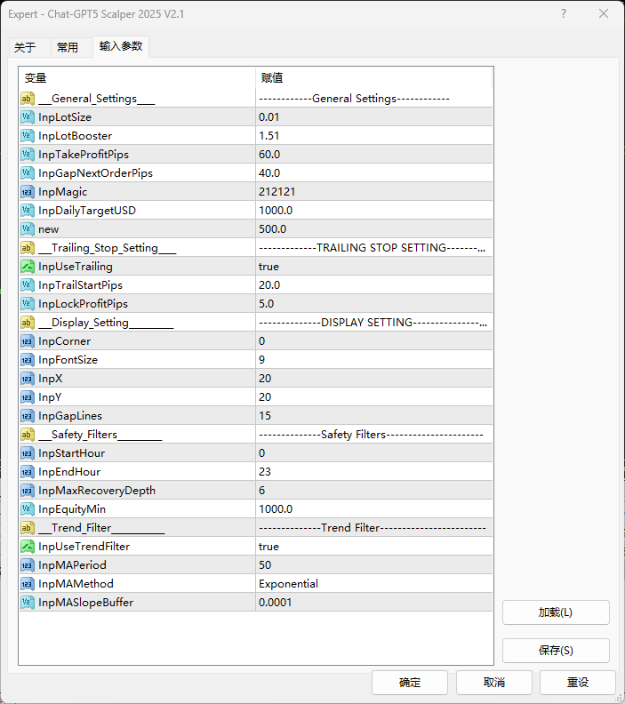Click the __General_Settings____ string type icon

tap(28, 99)
